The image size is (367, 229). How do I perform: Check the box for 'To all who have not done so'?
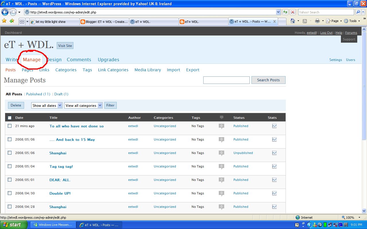10,126
